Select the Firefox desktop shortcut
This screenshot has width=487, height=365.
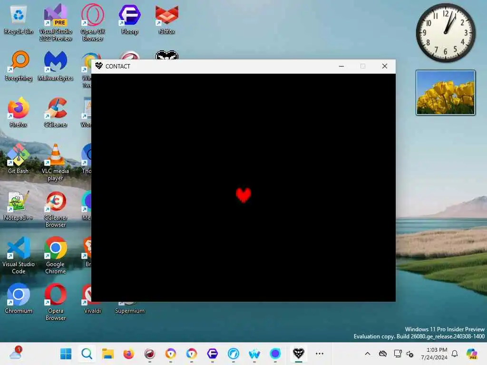pyautogui.click(x=19, y=112)
